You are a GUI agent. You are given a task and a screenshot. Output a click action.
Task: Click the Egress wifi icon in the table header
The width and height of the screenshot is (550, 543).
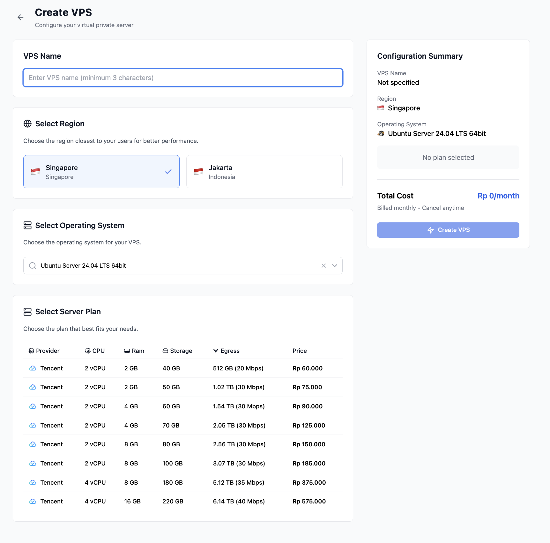pos(216,350)
